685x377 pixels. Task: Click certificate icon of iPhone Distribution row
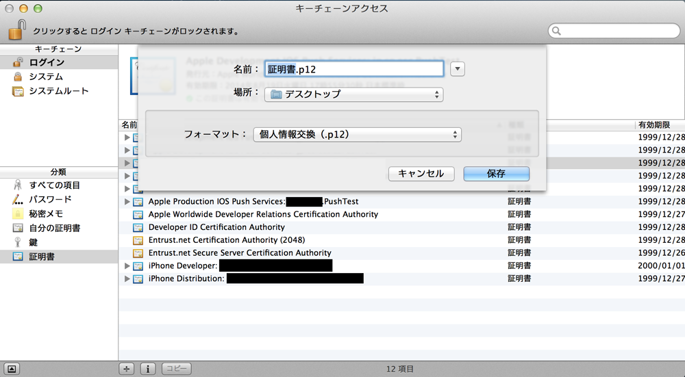click(x=138, y=279)
